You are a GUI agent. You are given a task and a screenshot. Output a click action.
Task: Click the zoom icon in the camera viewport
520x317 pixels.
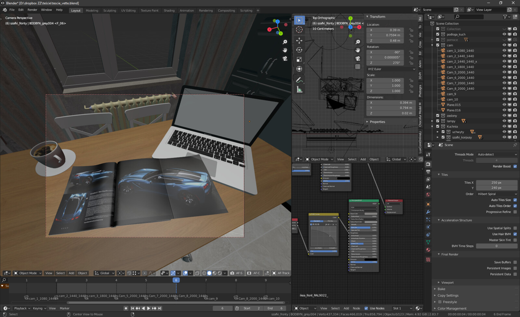(285, 42)
